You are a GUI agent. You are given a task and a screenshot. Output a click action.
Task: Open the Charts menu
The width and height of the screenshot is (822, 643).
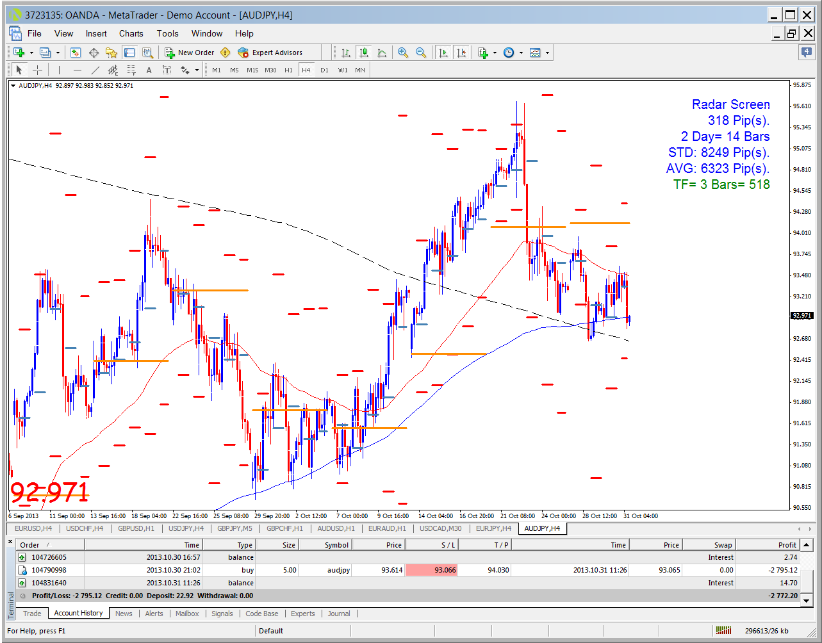pyautogui.click(x=131, y=33)
